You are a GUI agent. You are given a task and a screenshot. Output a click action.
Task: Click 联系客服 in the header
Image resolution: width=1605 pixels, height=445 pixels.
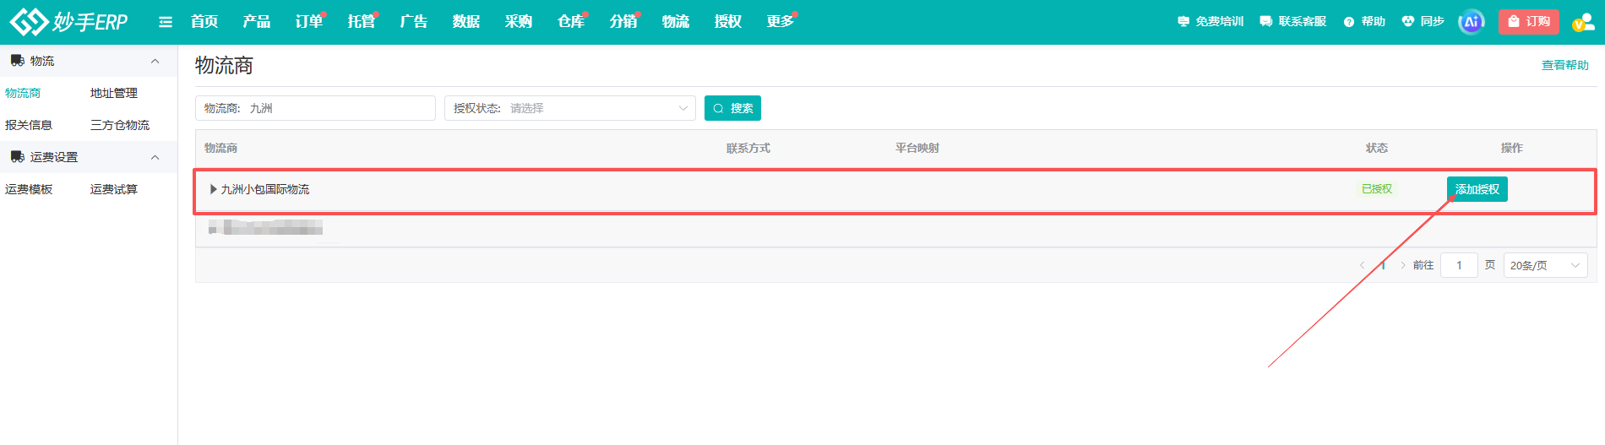pos(1292,22)
